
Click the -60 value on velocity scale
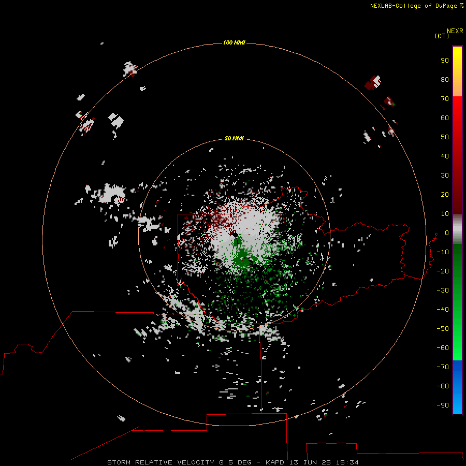(x=443, y=348)
